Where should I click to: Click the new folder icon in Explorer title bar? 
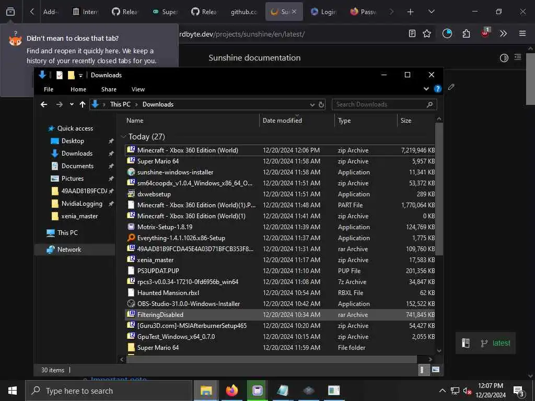[x=71, y=75]
